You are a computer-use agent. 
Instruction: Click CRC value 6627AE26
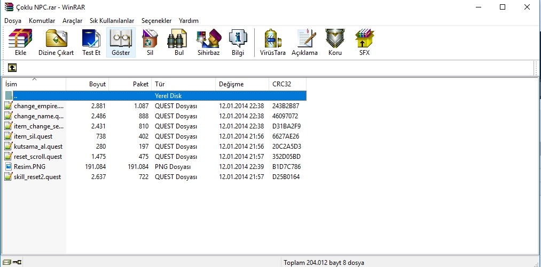point(286,136)
